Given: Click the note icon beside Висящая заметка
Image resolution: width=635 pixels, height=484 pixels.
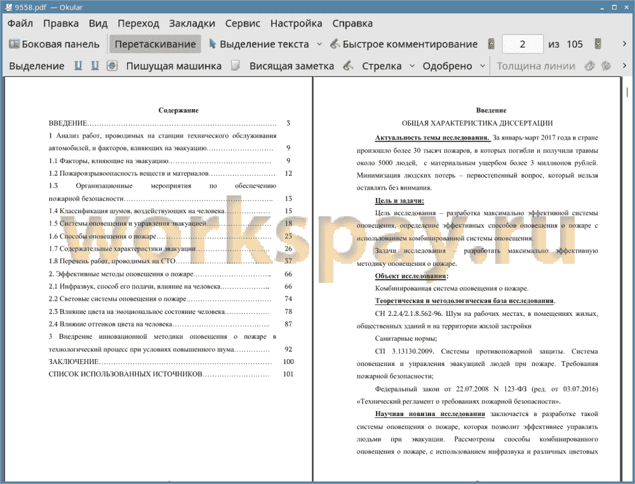Looking at the screenshot, I should 236,65.
